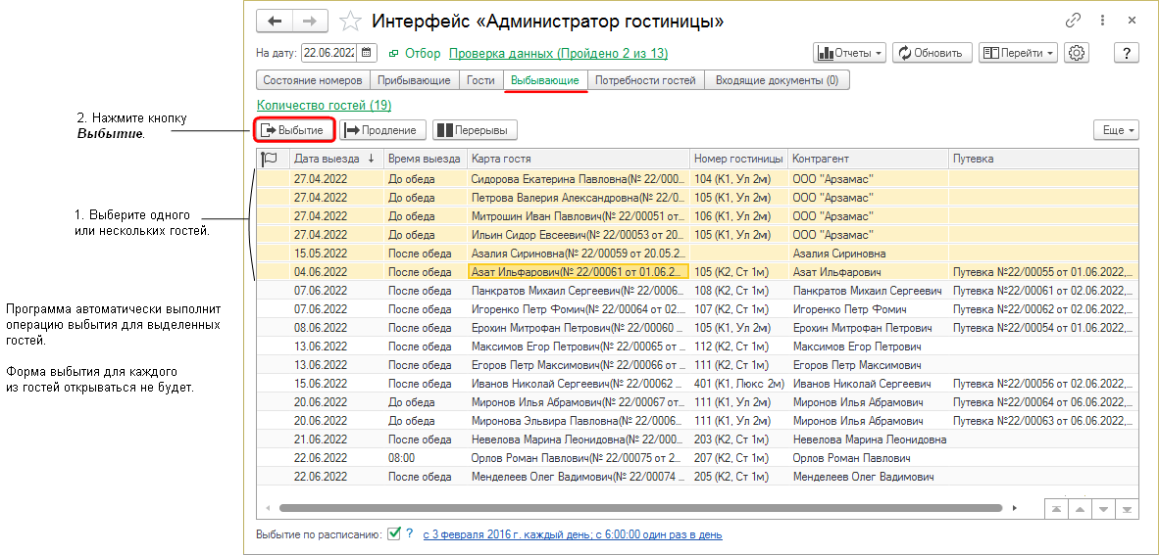
Task: Click the question mark help button
Action: pos(1127,53)
